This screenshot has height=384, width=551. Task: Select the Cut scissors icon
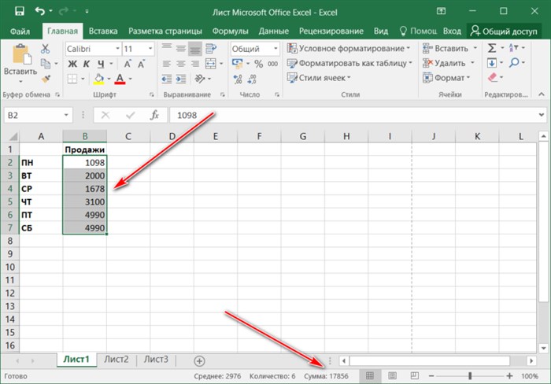[x=45, y=49]
